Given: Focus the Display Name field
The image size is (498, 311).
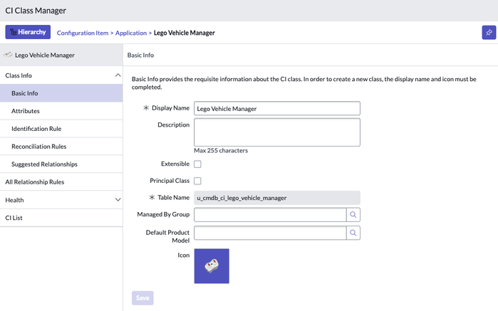Looking at the screenshot, I should tap(277, 109).
